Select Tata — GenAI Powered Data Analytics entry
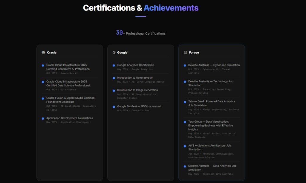 tap(212, 107)
